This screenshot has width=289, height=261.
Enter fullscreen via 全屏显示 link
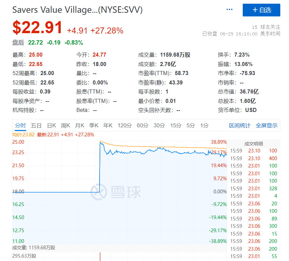coord(267,125)
